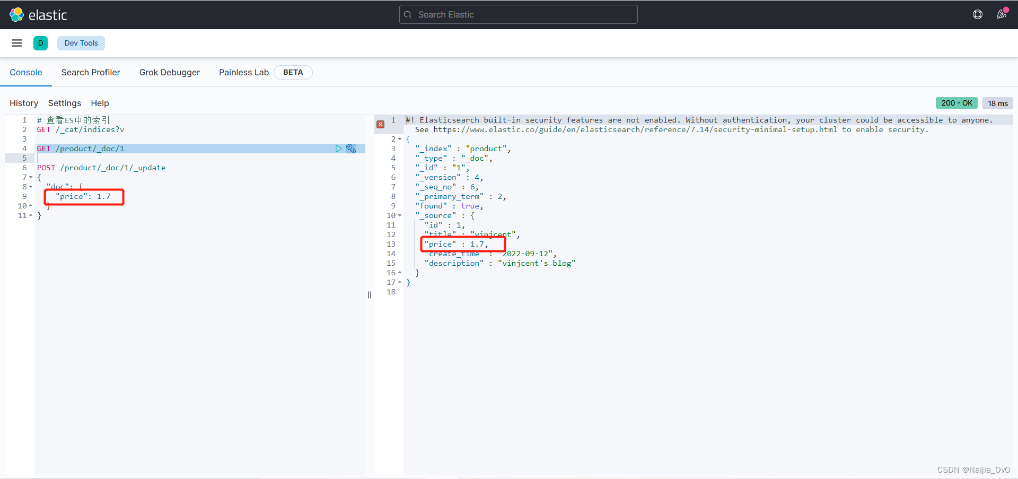Click the 200 - OK status badge
Viewport: 1018px width, 479px height.
tap(956, 103)
